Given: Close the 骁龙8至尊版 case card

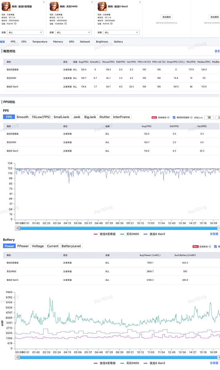Looking at the screenshot, I should click(x=44, y=2).
